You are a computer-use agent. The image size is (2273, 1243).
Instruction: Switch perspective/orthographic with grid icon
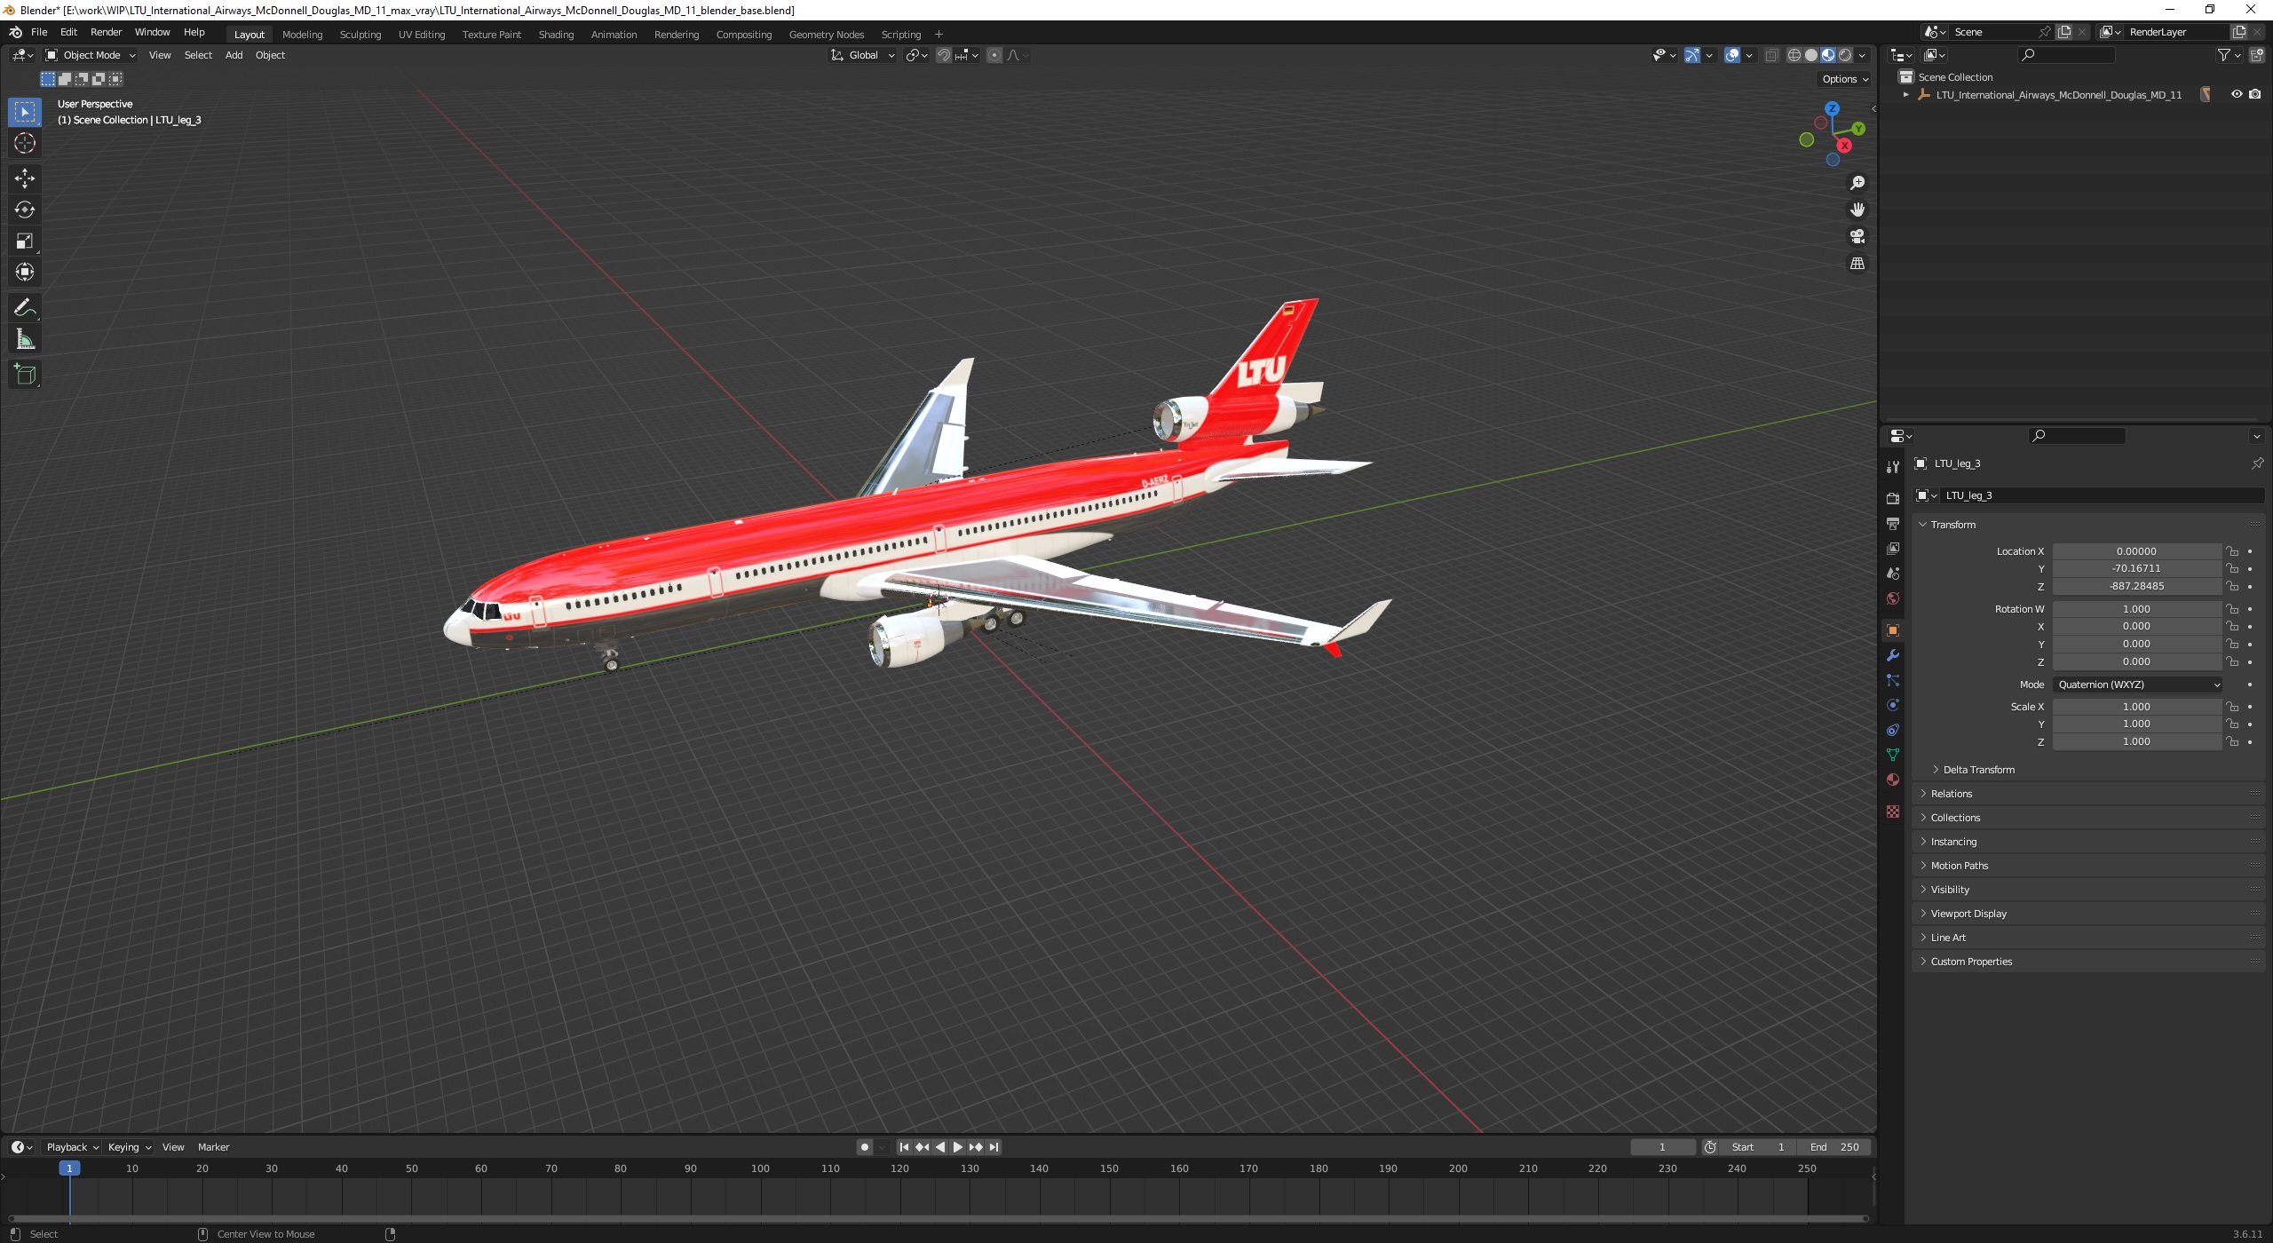click(x=1857, y=264)
